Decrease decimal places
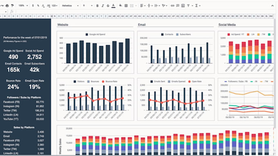Image resolution: width=278 pixels, height=156 pixels. click(43, 6)
